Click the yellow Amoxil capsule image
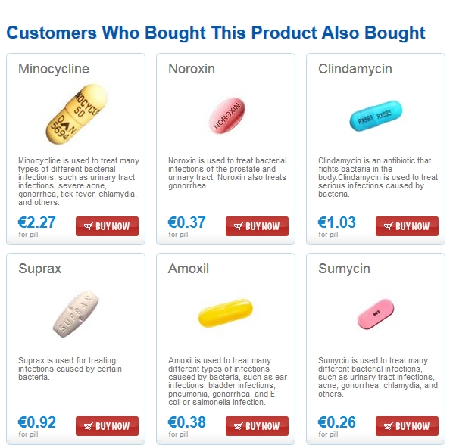The width and height of the screenshot is (453, 445). click(225, 313)
